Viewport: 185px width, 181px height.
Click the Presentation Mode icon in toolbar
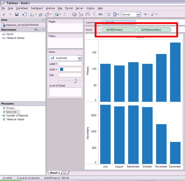pos(109,14)
